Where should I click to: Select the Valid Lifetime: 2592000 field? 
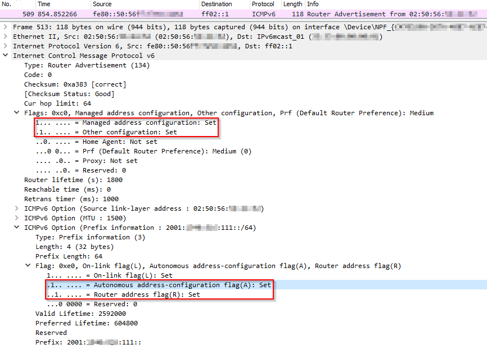click(79, 314)
